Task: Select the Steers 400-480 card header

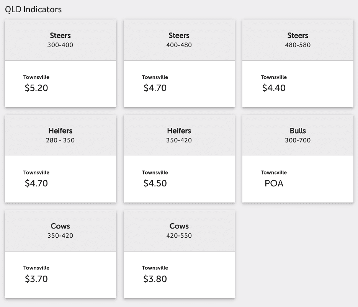Action: point(179,40)
